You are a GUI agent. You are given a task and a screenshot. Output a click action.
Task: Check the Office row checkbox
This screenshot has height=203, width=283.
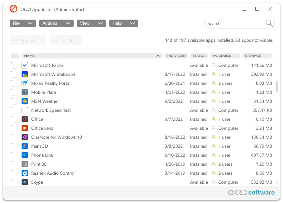14,119
